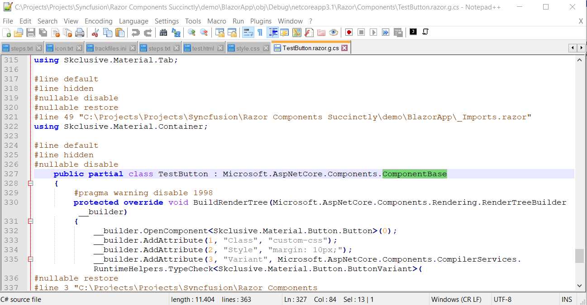Image resolution: width=587 pixels, height=305 pixels.
Task: Redo the edit via toolbar arrow
Action: 148,32
